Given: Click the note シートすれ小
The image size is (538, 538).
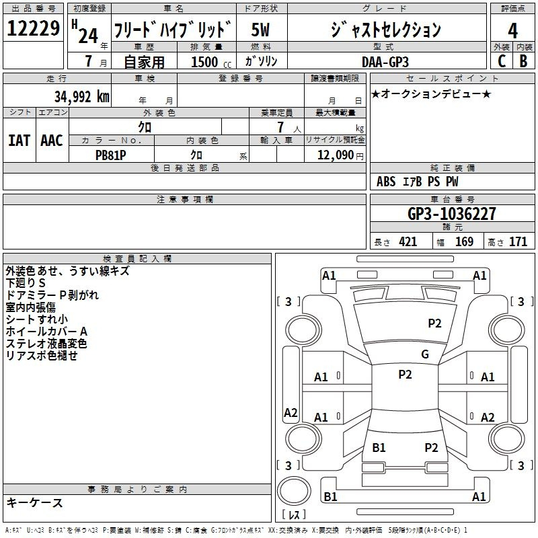Looking at the screenshot, I should (37, 319).
